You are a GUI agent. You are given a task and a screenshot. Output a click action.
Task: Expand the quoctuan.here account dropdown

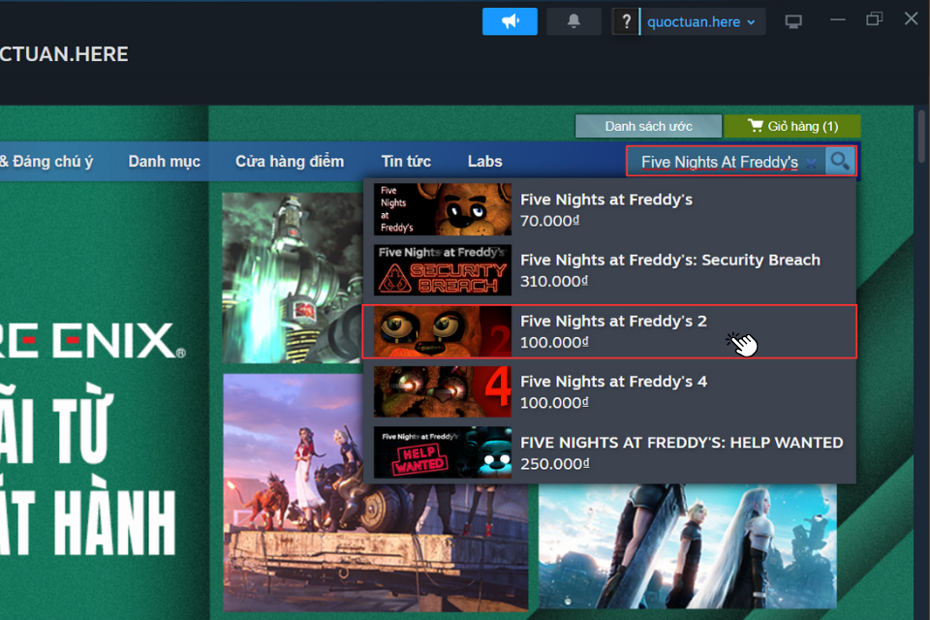pos(703,22)
